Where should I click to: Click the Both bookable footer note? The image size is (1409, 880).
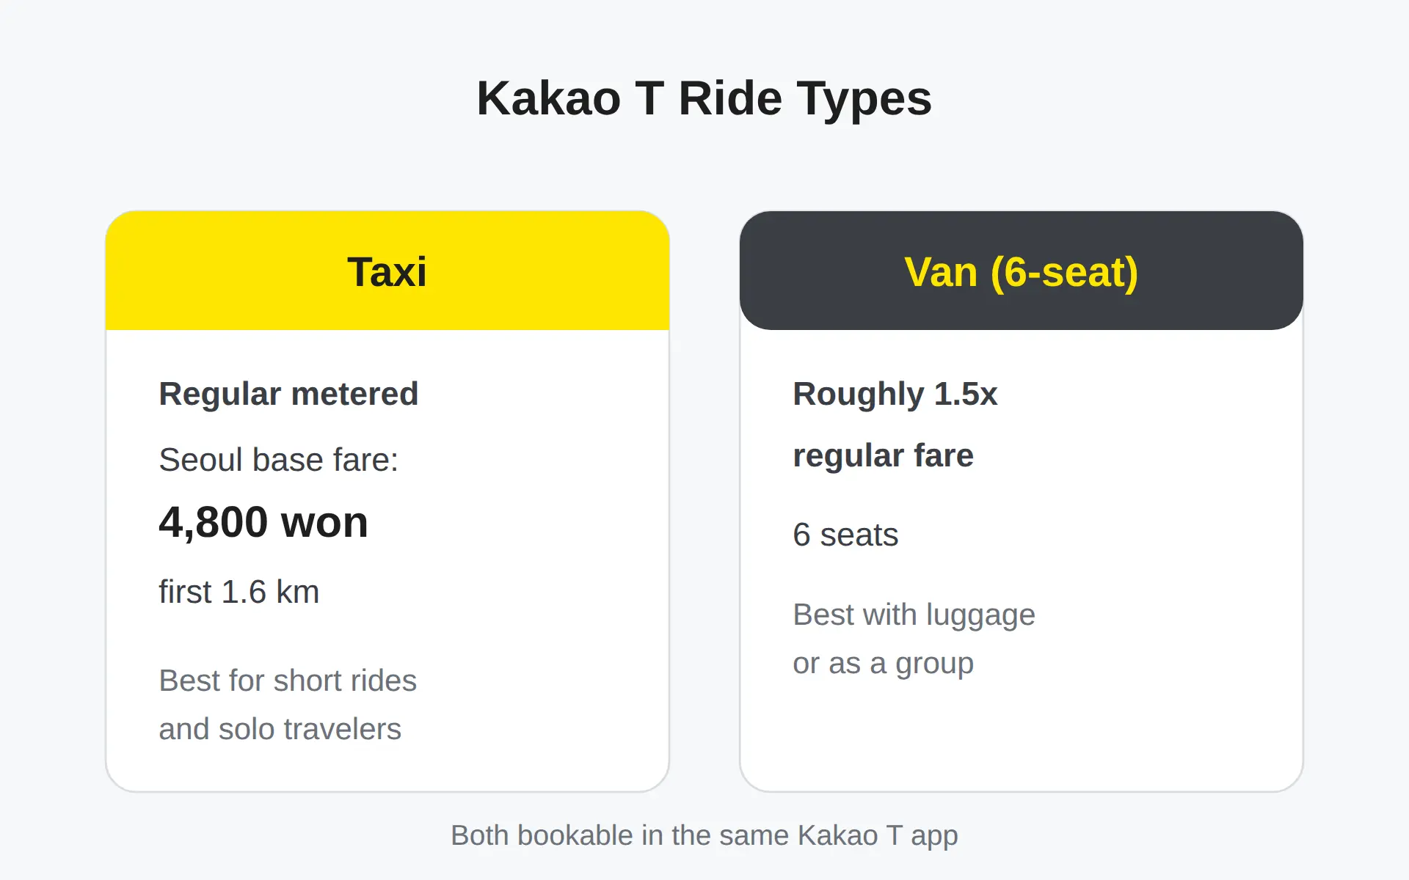[x=704, y=835]
